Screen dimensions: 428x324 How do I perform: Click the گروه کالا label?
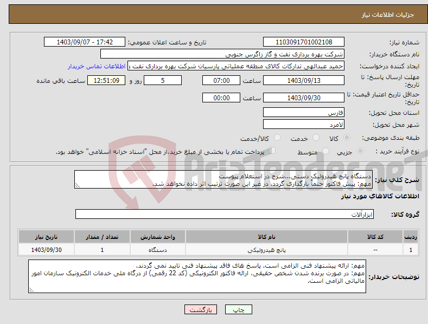coord(405,215)
